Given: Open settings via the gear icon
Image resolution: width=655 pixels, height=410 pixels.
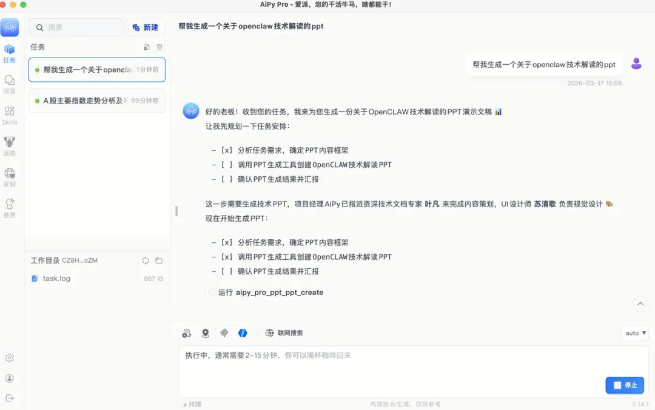Looking at the screenshot, I should 10,358.
